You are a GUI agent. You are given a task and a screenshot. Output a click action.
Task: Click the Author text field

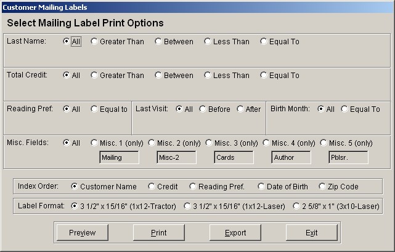pyautogui.click(x=291, y=157)
